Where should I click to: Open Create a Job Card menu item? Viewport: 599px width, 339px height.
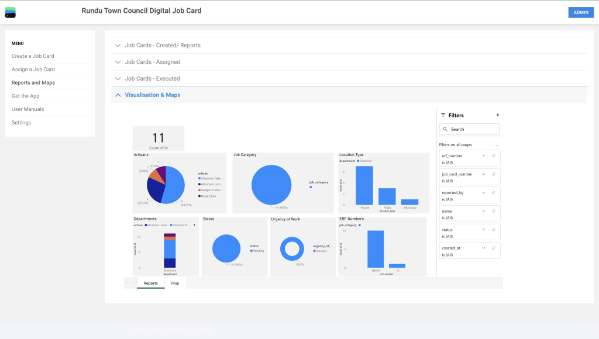click(x=33, y=56)
